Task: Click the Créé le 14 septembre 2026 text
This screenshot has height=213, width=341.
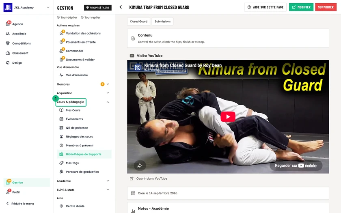Action: [158, 193]
